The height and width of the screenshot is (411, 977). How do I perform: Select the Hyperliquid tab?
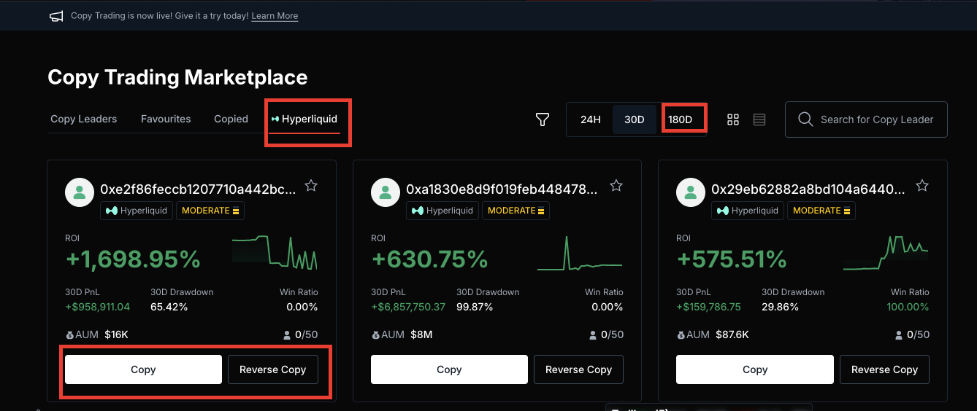[304, 119]
